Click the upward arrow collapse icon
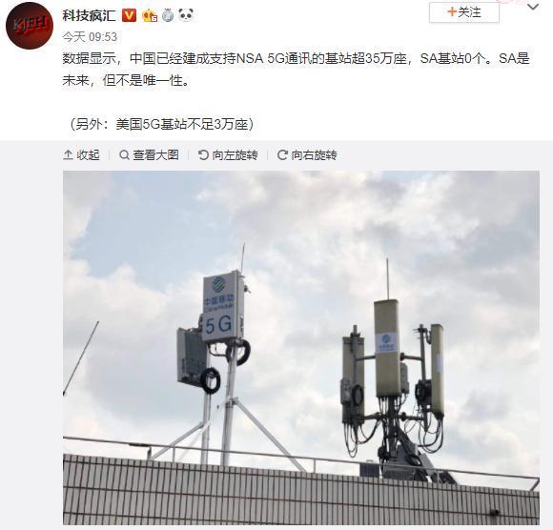 point(68,154)
